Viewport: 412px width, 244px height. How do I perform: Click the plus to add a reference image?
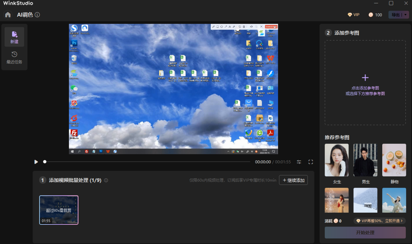(x=365, y=78)
